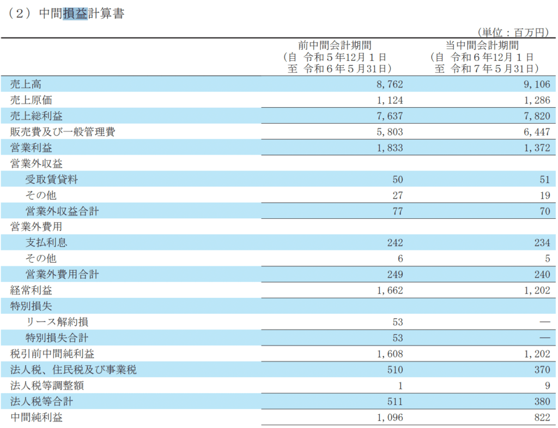The image size is (558, 428).
Task: Select the 242 interest expense value
Action: click(395, 243)
